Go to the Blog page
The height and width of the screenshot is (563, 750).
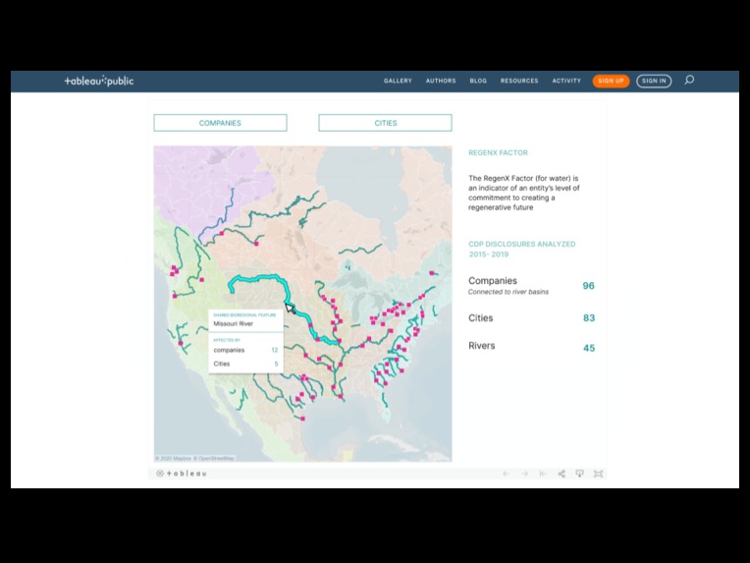point(478,81)
